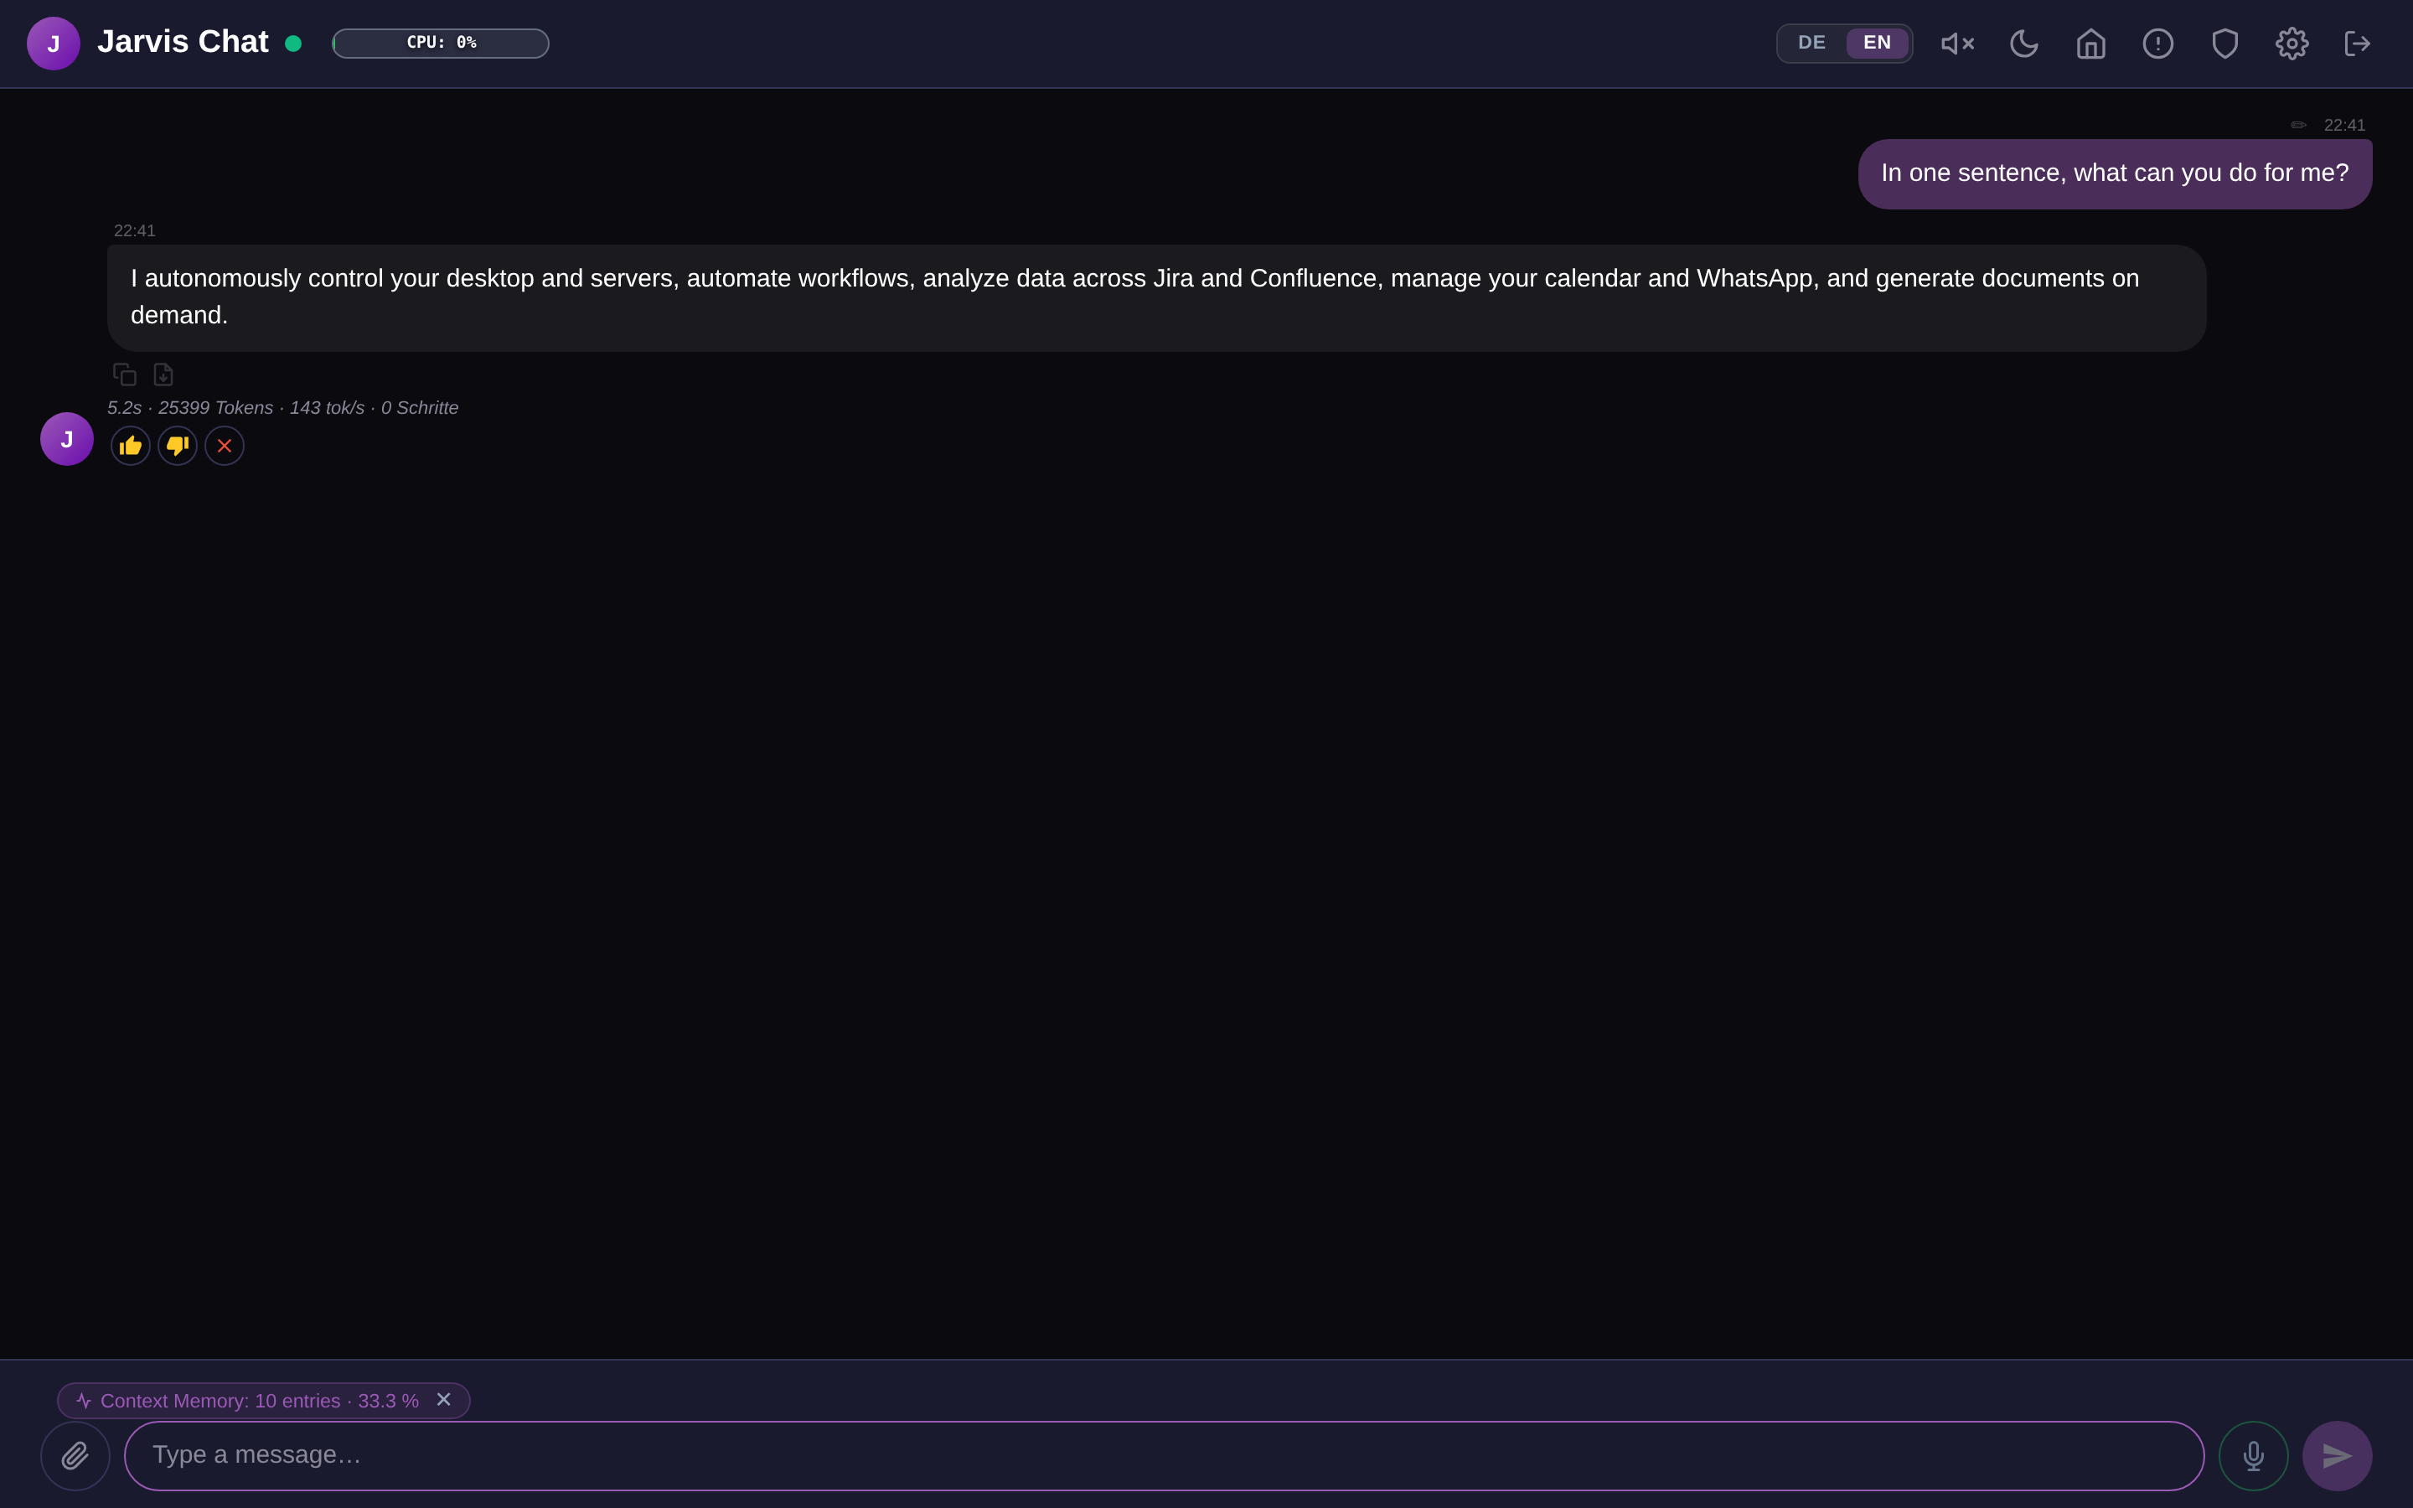Screen dimensions: 2413x1508
Task: Give the reply a thumbs up
Action: (131, 446)
